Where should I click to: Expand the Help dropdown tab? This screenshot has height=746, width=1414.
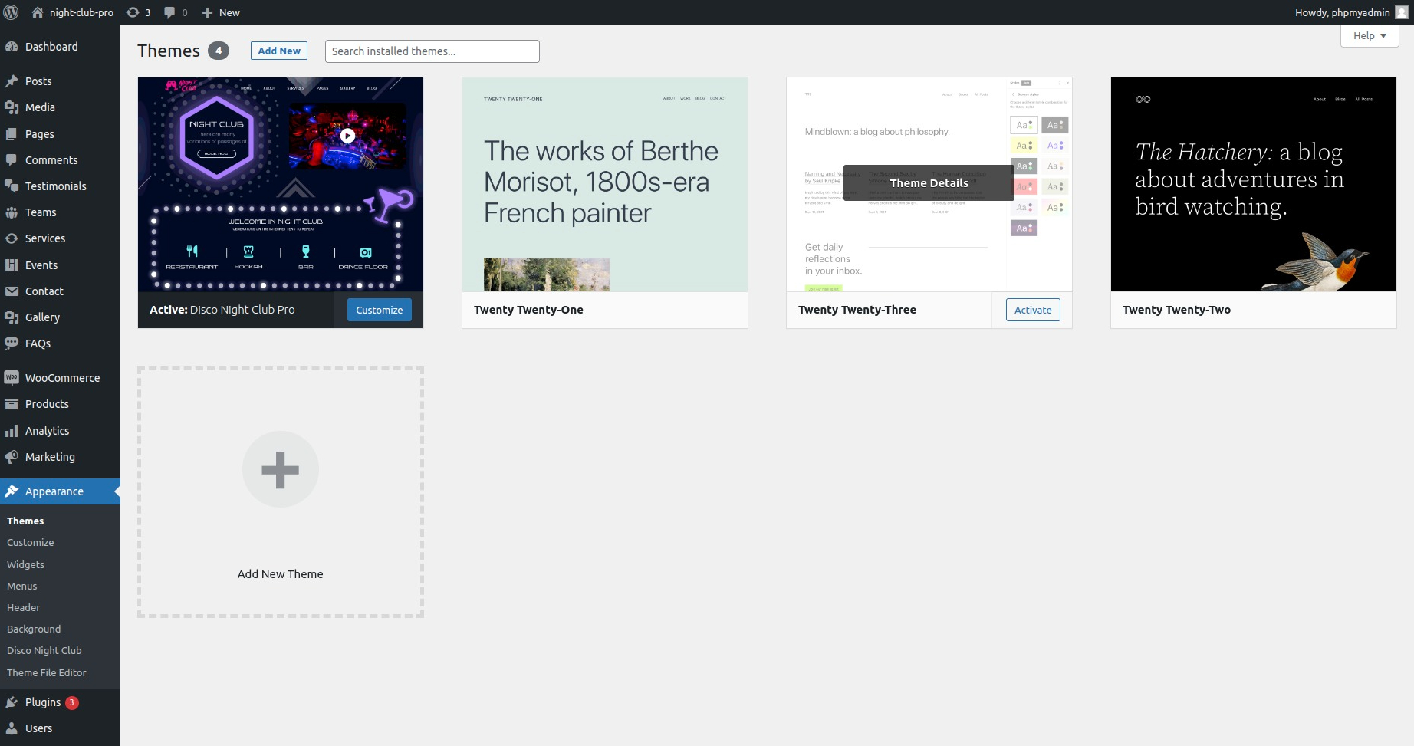(1370, 35)
